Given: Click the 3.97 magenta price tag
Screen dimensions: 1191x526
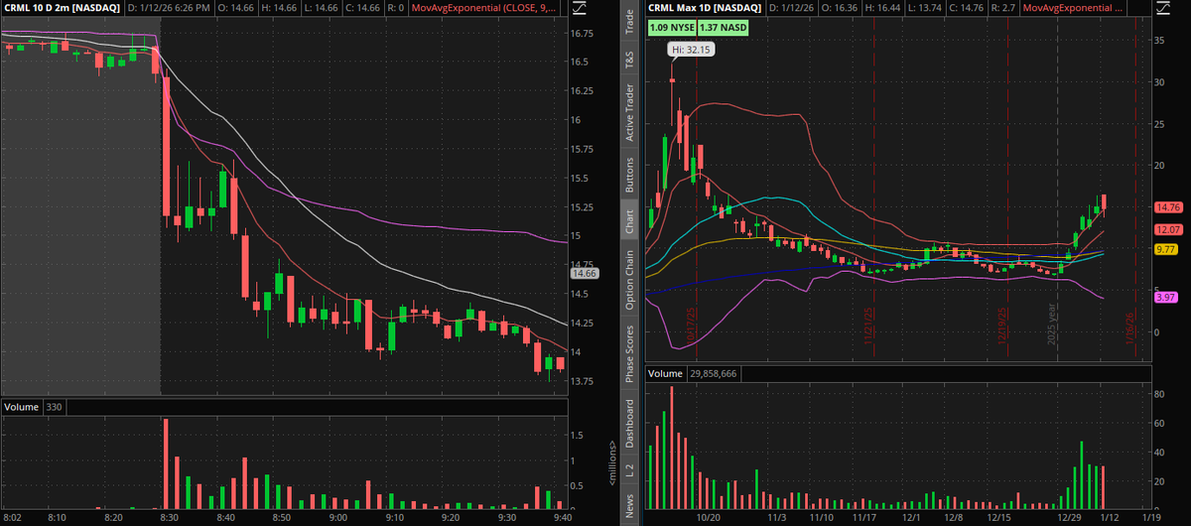Looking at the screenshot, I should pyautogui.click(x=1164, y=298).
